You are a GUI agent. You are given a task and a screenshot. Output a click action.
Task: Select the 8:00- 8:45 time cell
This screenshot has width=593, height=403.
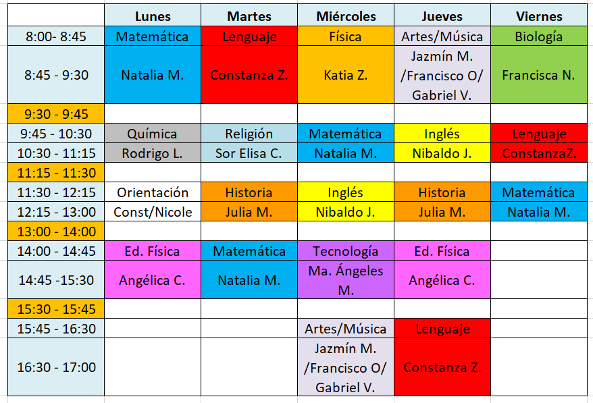pyautogui.click(x=56, y=36)
